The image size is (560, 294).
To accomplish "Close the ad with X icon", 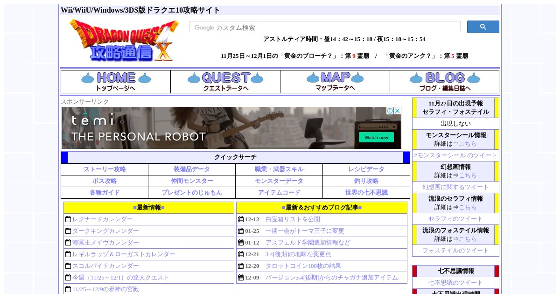I will point(397,111).
